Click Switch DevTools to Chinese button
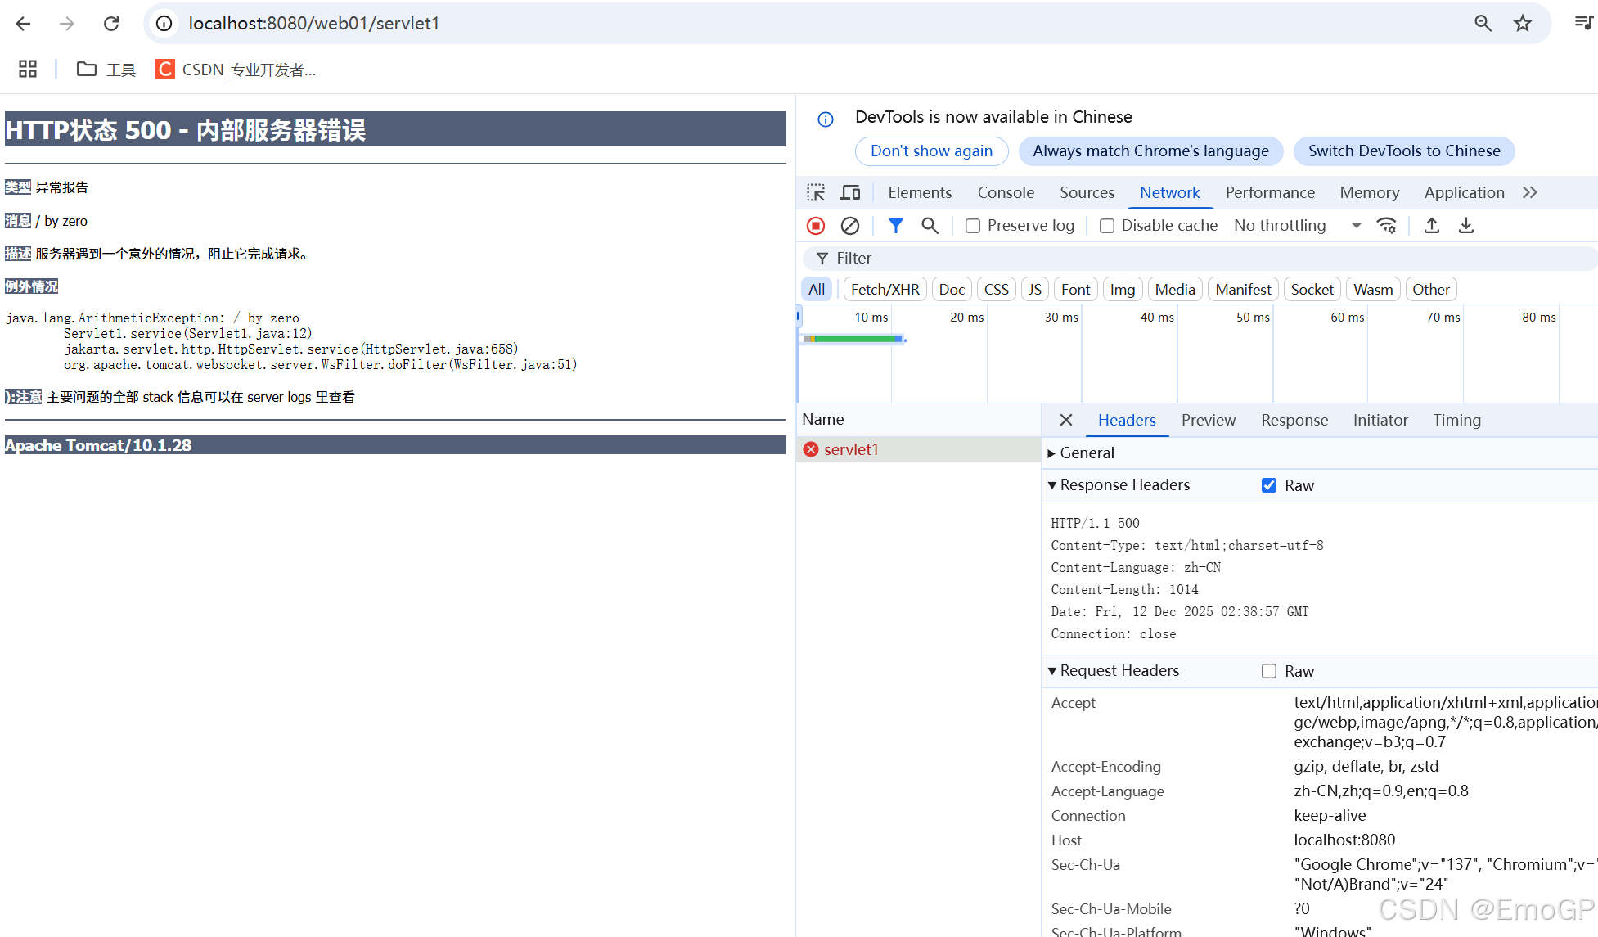Screen dimensions: 1598x937 tap(1404, 151)
